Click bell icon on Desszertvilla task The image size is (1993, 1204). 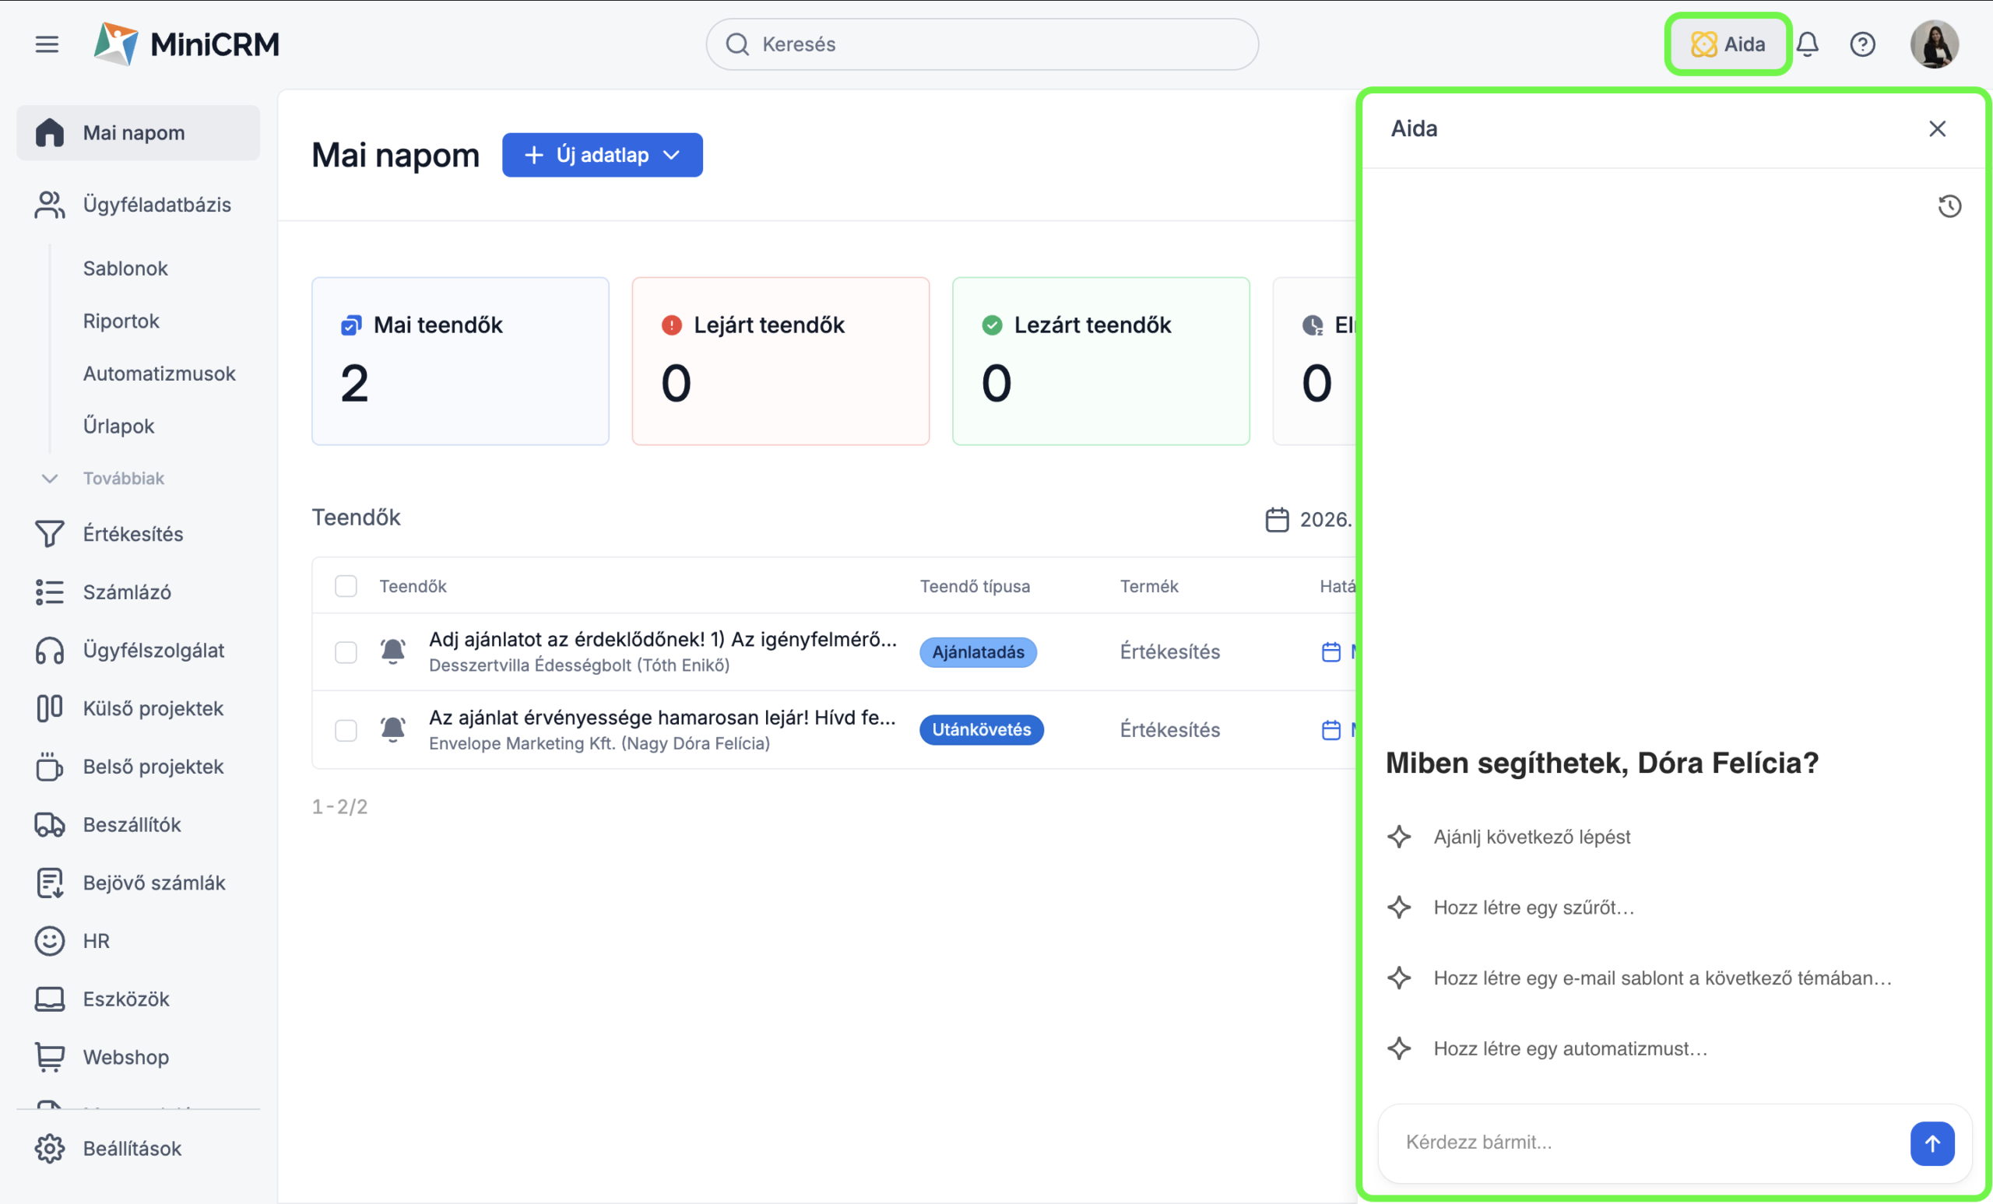[393, 651]
